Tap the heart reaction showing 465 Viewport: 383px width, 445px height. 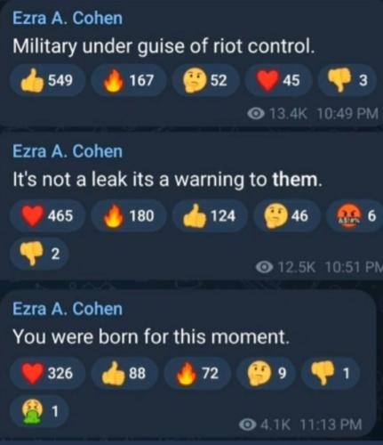coord(47,215)
